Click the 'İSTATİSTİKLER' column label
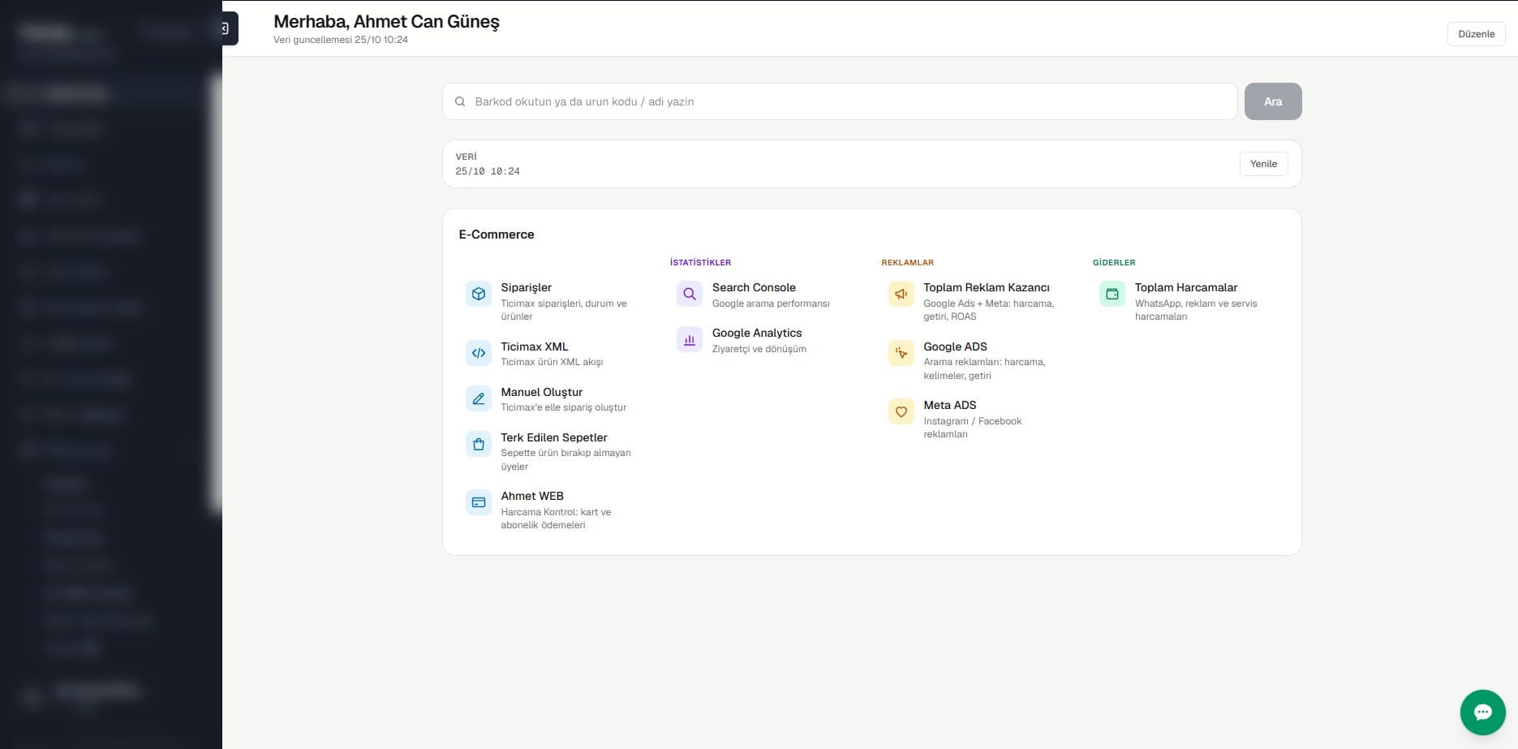The height and width of the screenshot is (749, 1518). pyautogui.click(x=700, y=263)
